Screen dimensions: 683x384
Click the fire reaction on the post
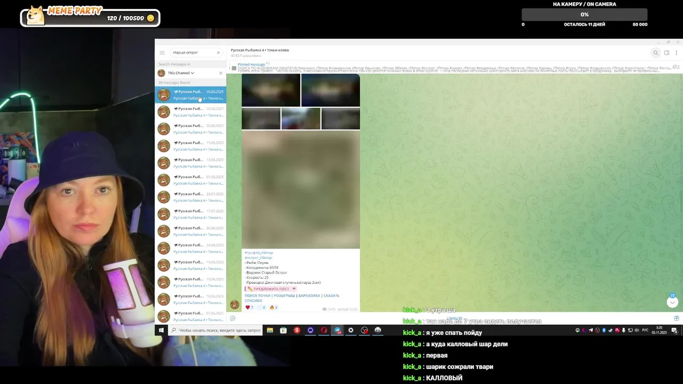coord(273,308)
